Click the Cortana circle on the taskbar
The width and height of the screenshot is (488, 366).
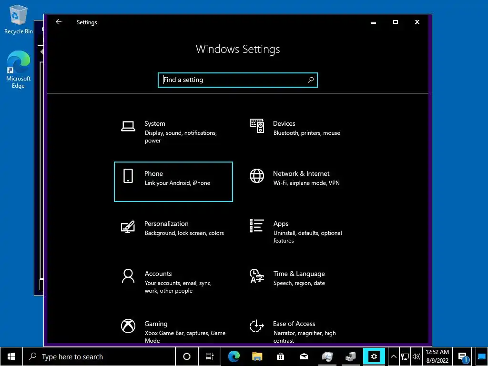[186, 356]
